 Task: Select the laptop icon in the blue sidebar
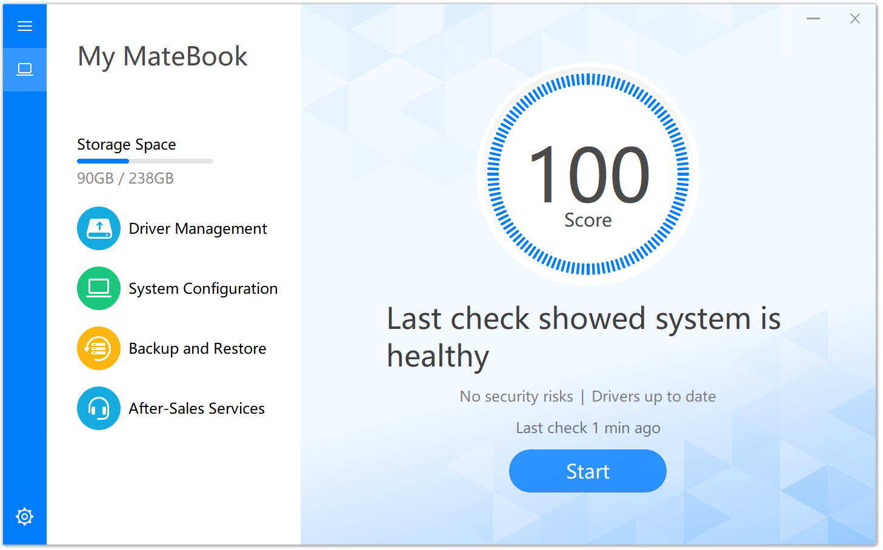click(x=25, y=70)
